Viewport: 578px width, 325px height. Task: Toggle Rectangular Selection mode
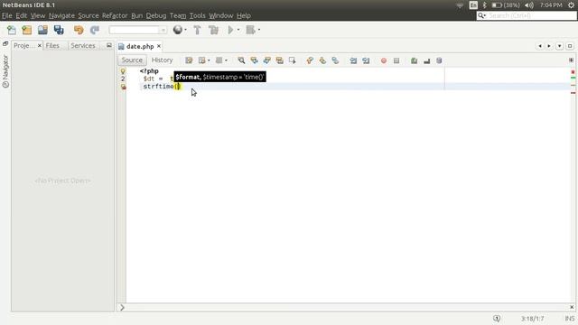(293, 60)
